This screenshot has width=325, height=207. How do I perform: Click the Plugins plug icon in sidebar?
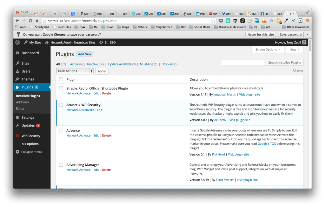(18, 87)
